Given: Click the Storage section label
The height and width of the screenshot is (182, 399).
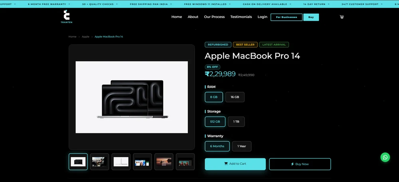Looking at the screenshot, I should click(214, 111).
